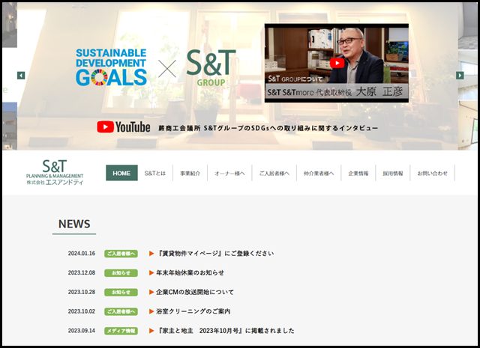This screenshot has height=348, width=480.
Task: Play the embedded YouTube video
Action: (x=337, y=64)
